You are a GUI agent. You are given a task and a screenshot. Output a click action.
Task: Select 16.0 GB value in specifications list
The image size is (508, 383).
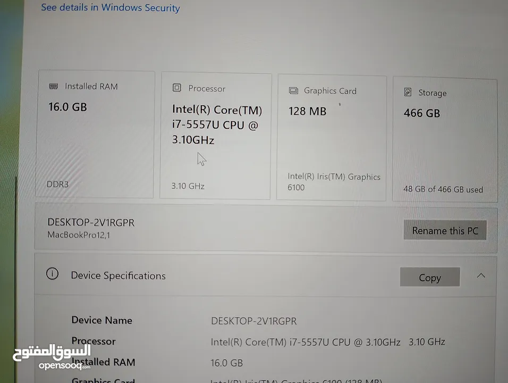226,363
